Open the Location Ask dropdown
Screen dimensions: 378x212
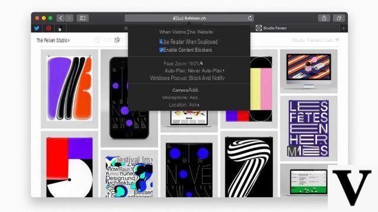(184, 105)
